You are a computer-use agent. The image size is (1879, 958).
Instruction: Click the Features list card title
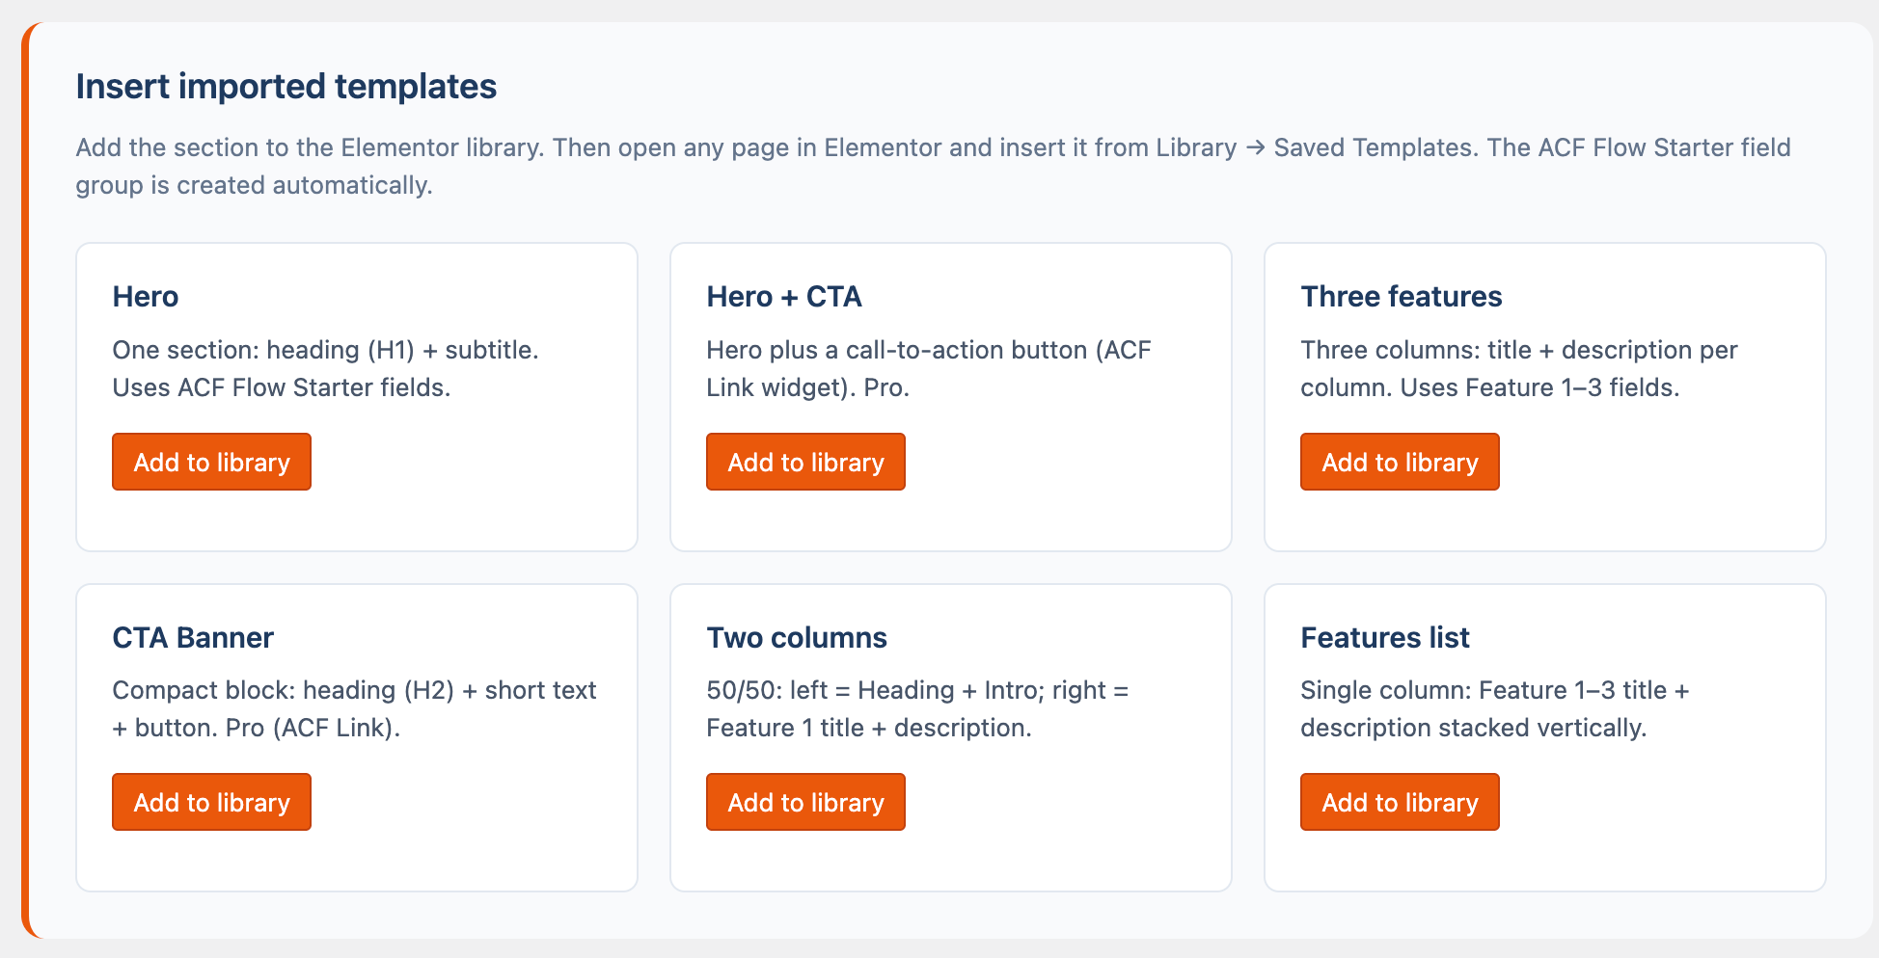coord(1385,637)
